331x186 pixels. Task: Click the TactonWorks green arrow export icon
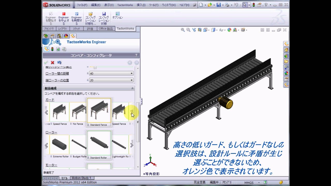coord(58,49)
